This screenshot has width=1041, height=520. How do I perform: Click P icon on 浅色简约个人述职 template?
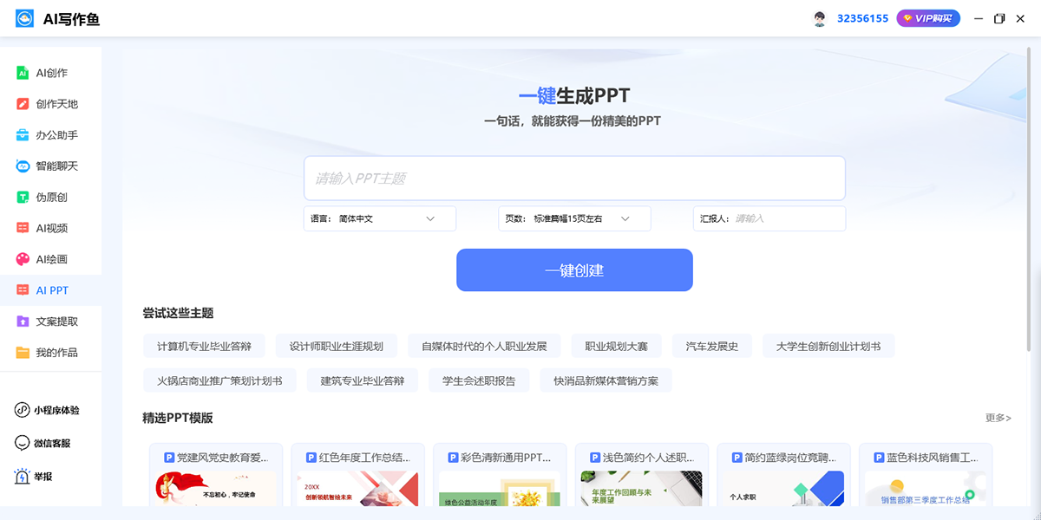[x=595, y=457]
